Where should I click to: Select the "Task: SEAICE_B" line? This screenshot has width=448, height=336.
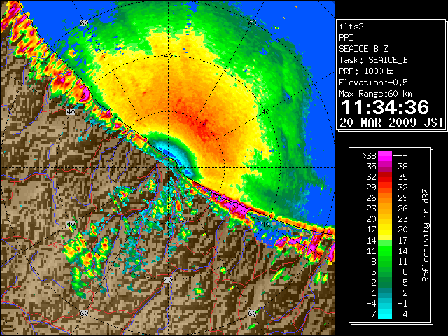pyautogui.click(x=373, y=60)
